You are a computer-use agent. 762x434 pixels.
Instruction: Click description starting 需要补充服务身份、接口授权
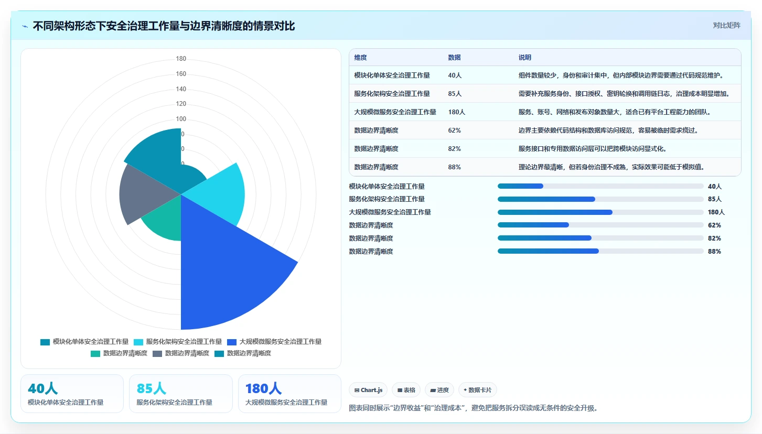click(624, 94)
